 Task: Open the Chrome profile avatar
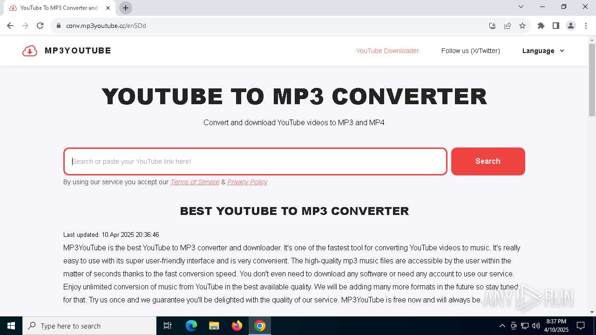click(571, 26)
